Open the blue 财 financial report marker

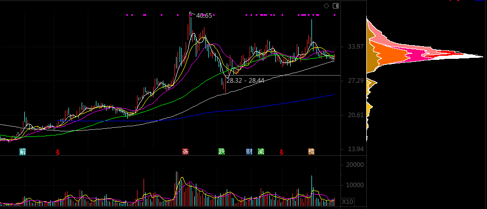click(249, 152)
